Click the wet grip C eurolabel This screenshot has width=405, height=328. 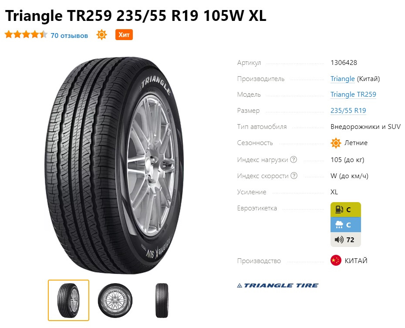pos(346,225)
